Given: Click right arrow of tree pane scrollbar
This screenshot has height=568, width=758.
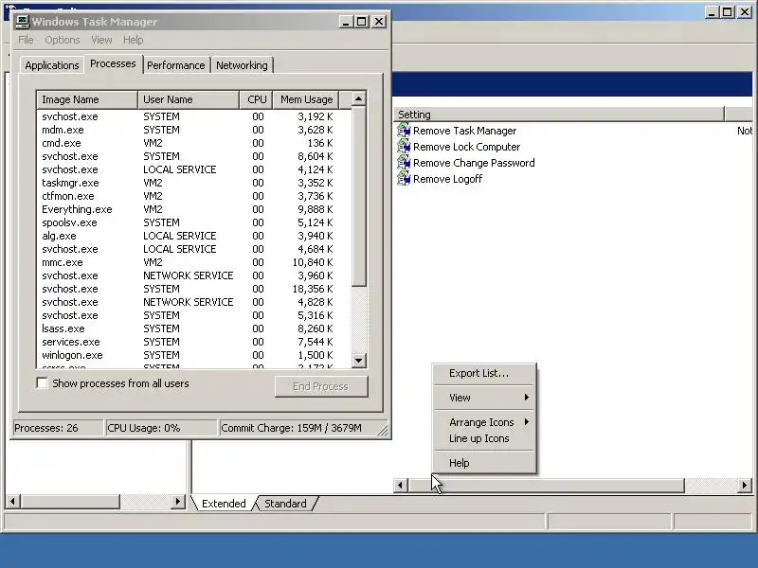Looking at the screenshot, I should pyautogui.click(x=178, y=502).
